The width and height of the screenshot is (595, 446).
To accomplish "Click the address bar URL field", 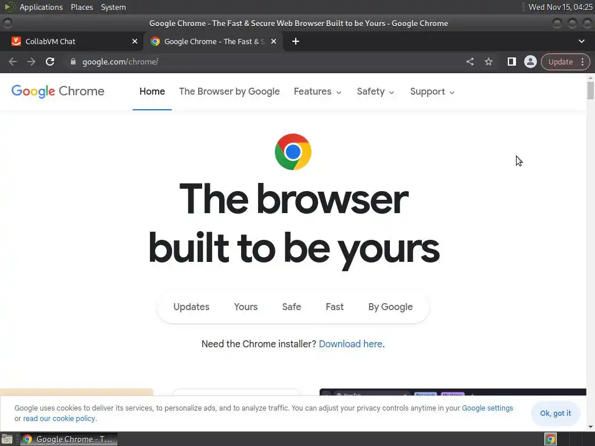I will (x=266, y=62).
